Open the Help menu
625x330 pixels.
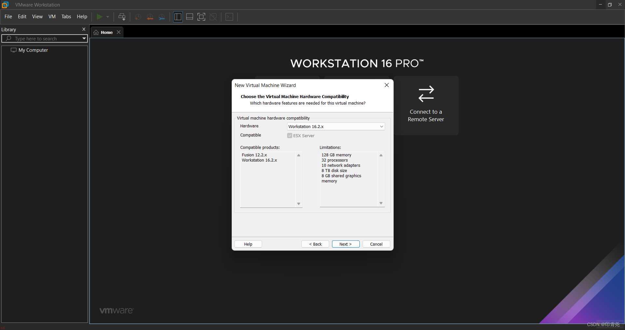82,17
